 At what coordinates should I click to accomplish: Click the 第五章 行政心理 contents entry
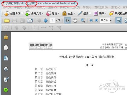(45, 86)
